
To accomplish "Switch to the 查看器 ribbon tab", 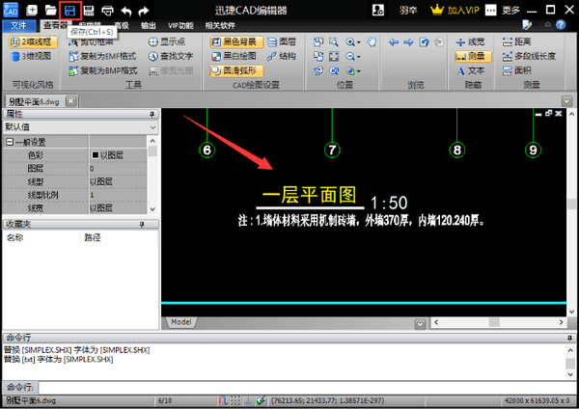I will coord(55,25).
